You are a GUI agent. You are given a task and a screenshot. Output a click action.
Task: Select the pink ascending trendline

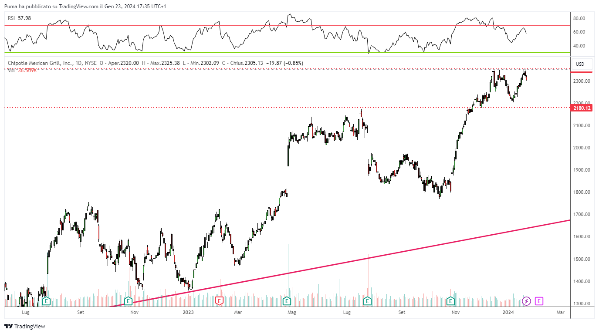pyautogui.click(x=340, y=263)
